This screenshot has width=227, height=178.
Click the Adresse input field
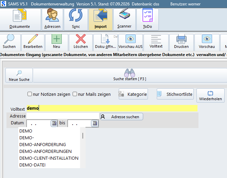63,116
